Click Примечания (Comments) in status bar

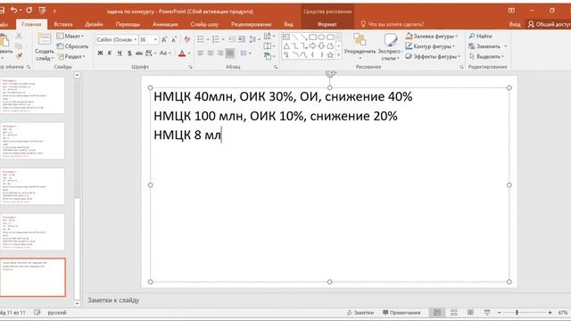pyautogui.click(x=401, y=312)
